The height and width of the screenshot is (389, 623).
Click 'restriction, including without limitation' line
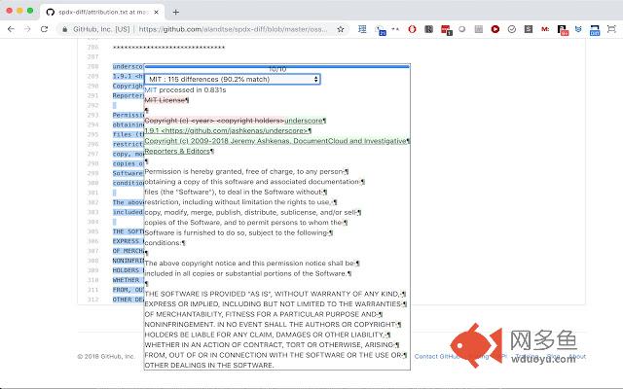point(238,202)
